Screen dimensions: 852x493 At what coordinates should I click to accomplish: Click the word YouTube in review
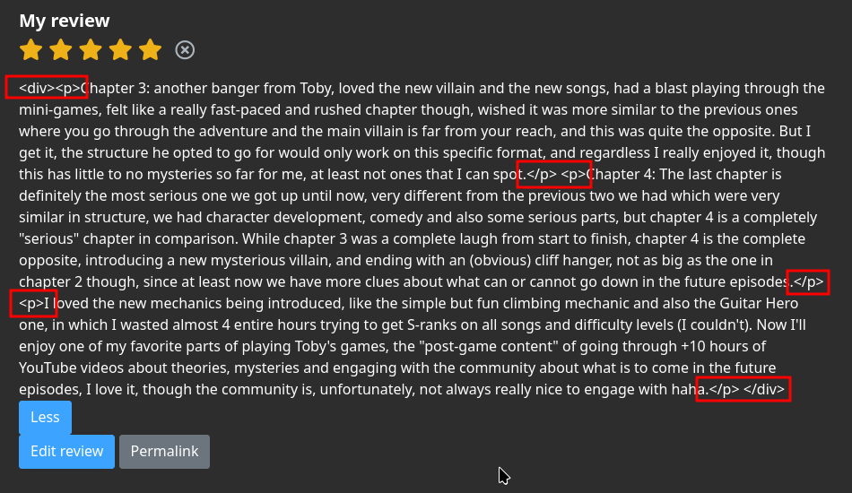coord(48,368)
